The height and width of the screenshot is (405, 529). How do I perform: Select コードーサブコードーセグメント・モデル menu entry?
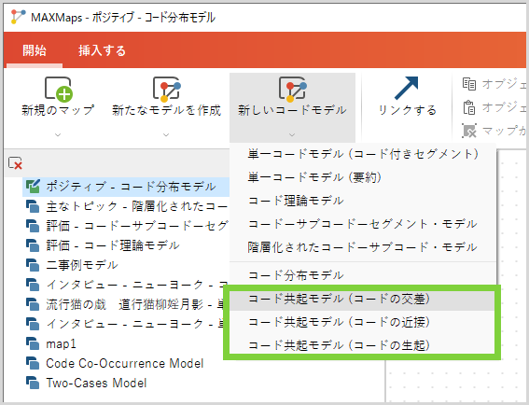[363, 224]
